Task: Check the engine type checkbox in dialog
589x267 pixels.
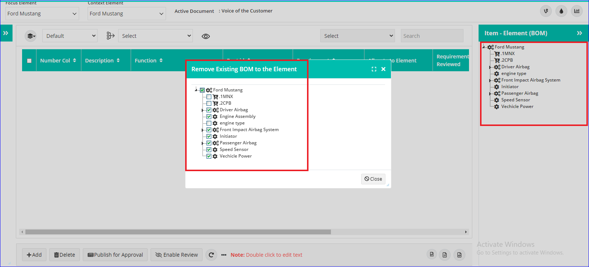Action: click(x=209, y=123)
